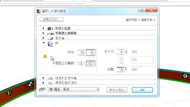The width and height of the screenshot is (190, 107).
Task: Close the beam settings dialog
Action: (151, 10)
